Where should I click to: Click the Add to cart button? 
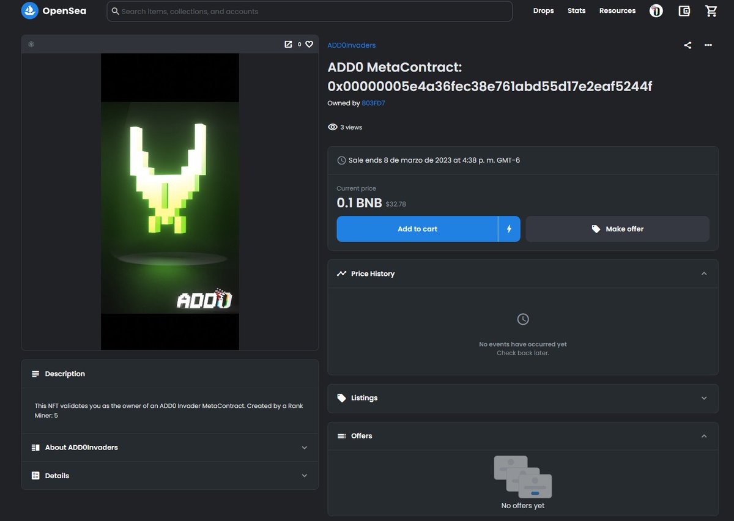pyautogui.click(x=417, y=229)
